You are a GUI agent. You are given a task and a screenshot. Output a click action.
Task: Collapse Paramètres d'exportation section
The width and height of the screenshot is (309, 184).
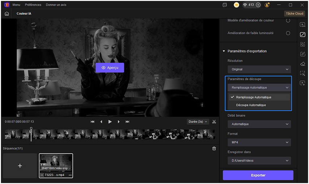pyautogui.click(x=224, y=51)
